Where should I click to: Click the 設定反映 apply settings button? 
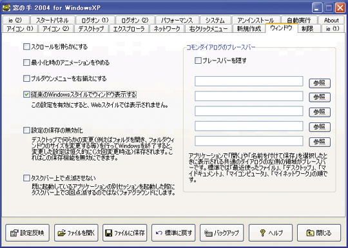28,233
